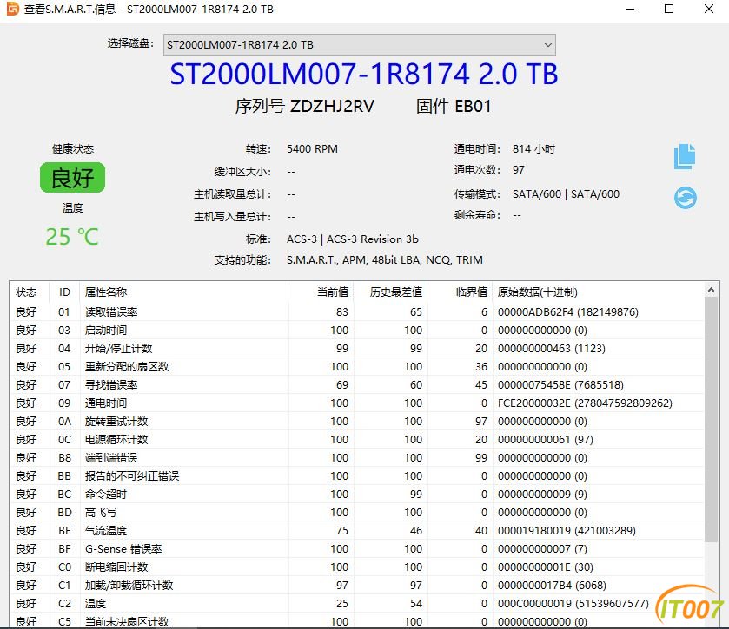Select the 报告的不可纠正错误 row
This screenshot has width=729, height=629.
coord(356,475)
